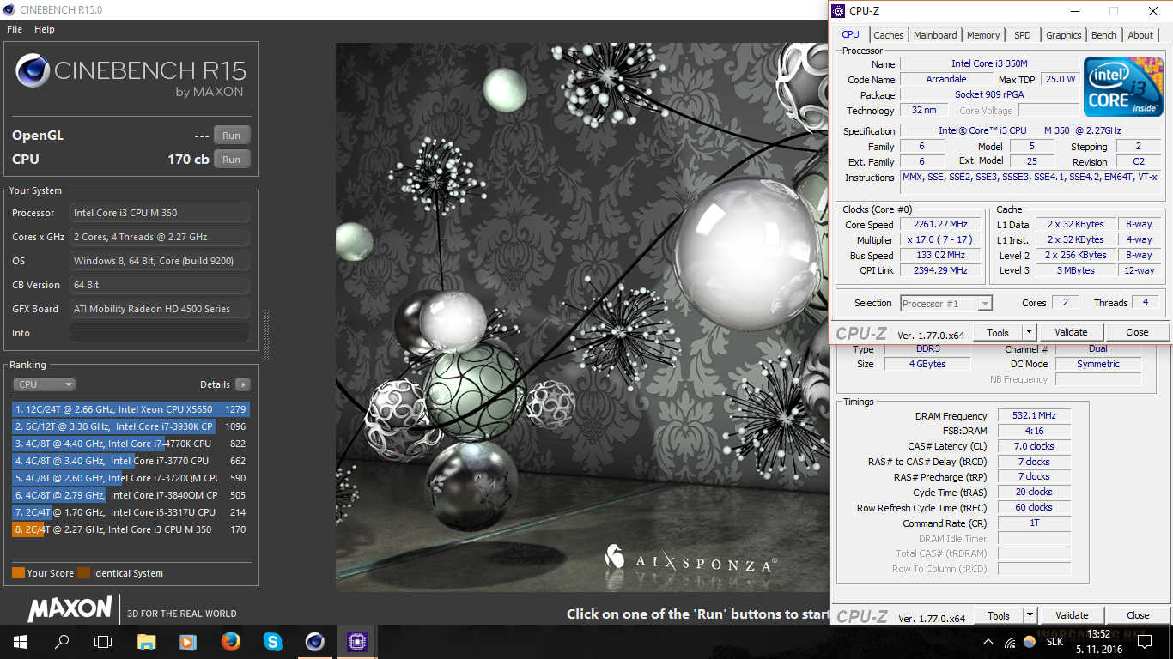Image resolution: width=1173 pixels, height=659 pixels.
Task: Switch to Cinebench taskbar icon
Action: (314, 641)
